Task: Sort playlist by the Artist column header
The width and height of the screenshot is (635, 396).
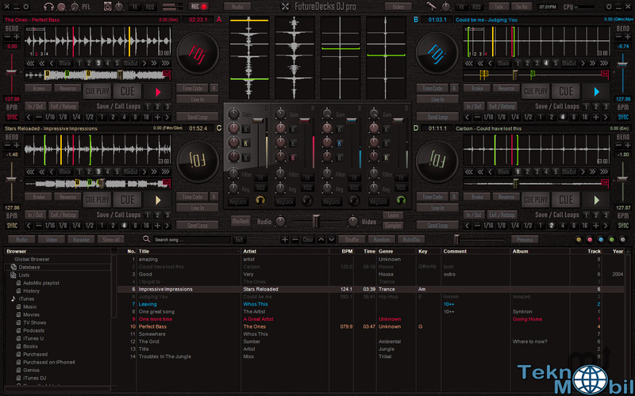Action: 249,251
